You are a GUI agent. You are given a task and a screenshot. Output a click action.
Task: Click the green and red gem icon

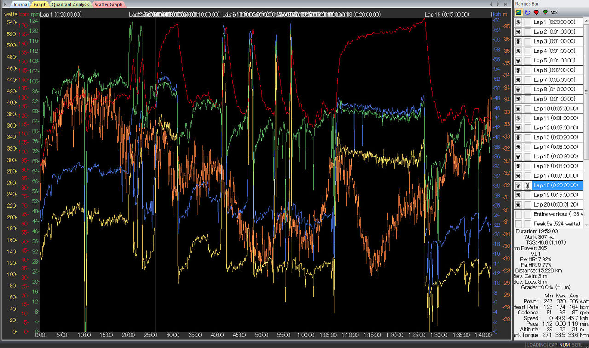(x=545, y=12)
